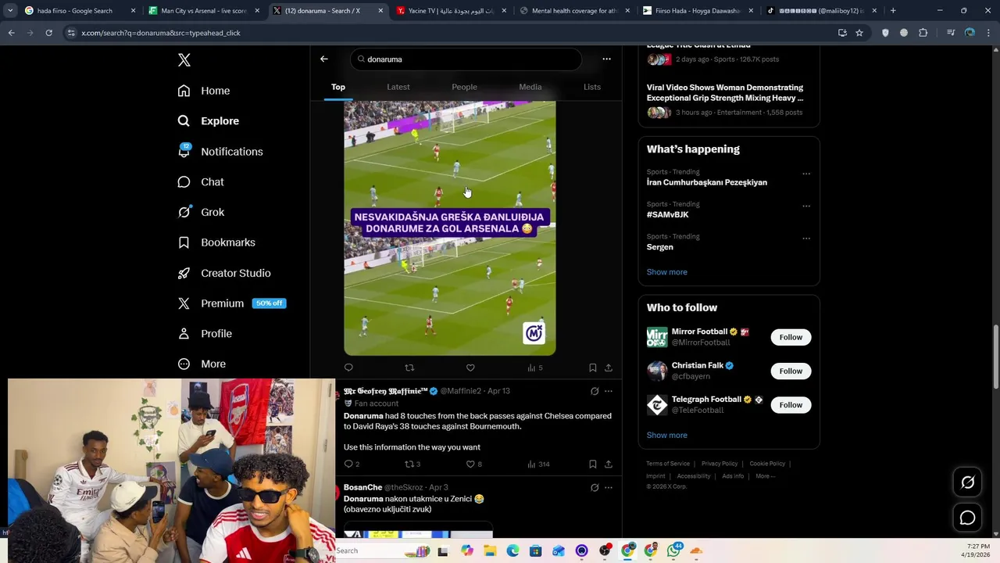Reload the browser page

coord(48,33)
